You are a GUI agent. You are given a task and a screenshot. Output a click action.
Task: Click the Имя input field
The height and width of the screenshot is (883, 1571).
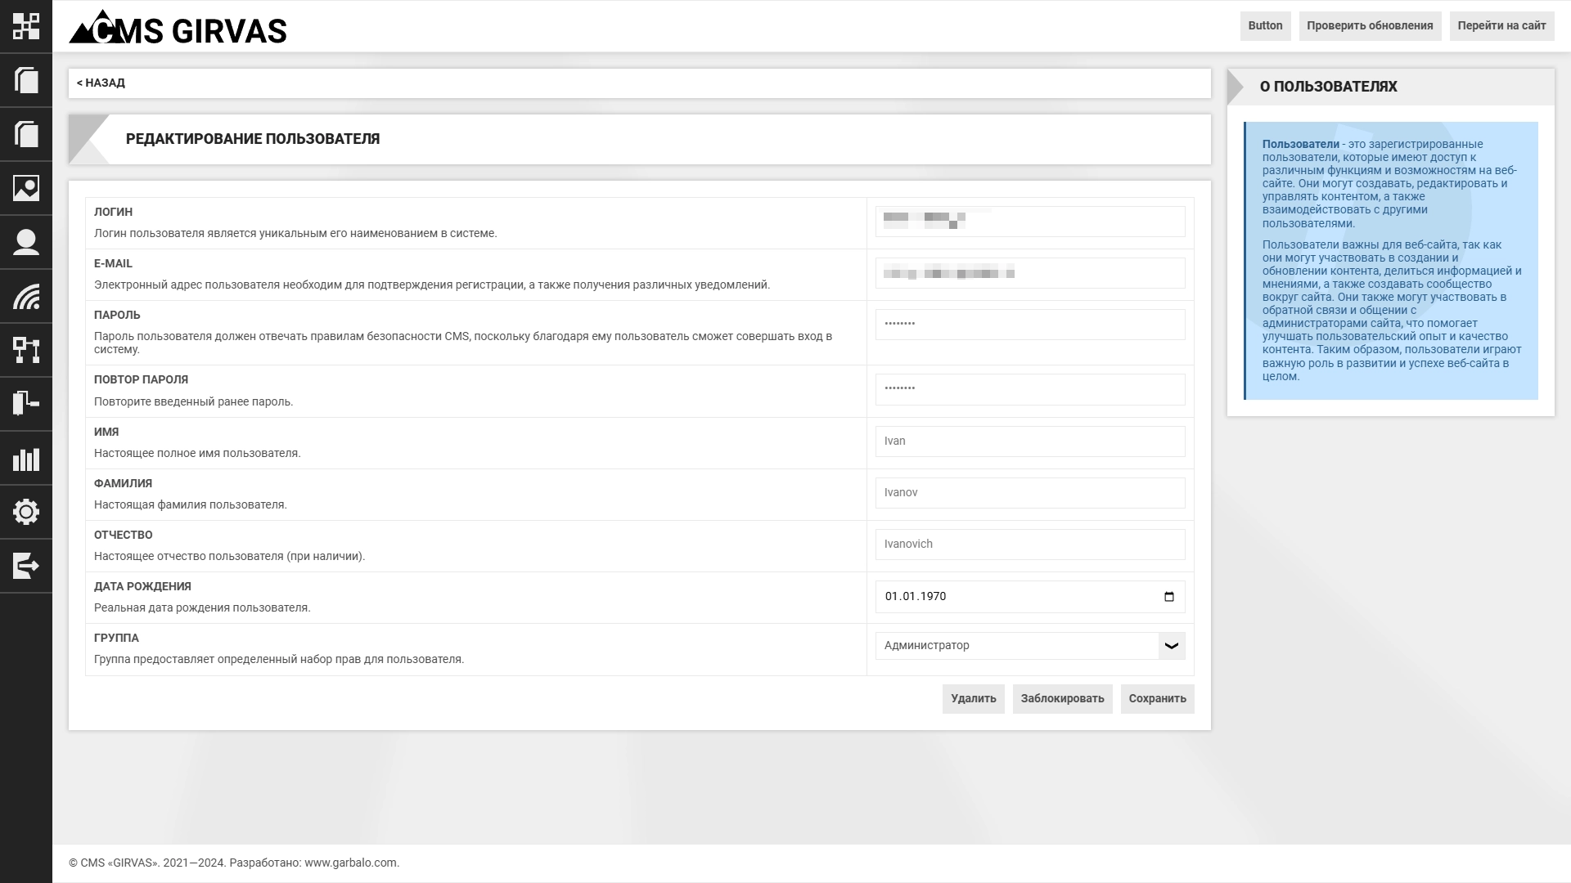[1029, 441]
